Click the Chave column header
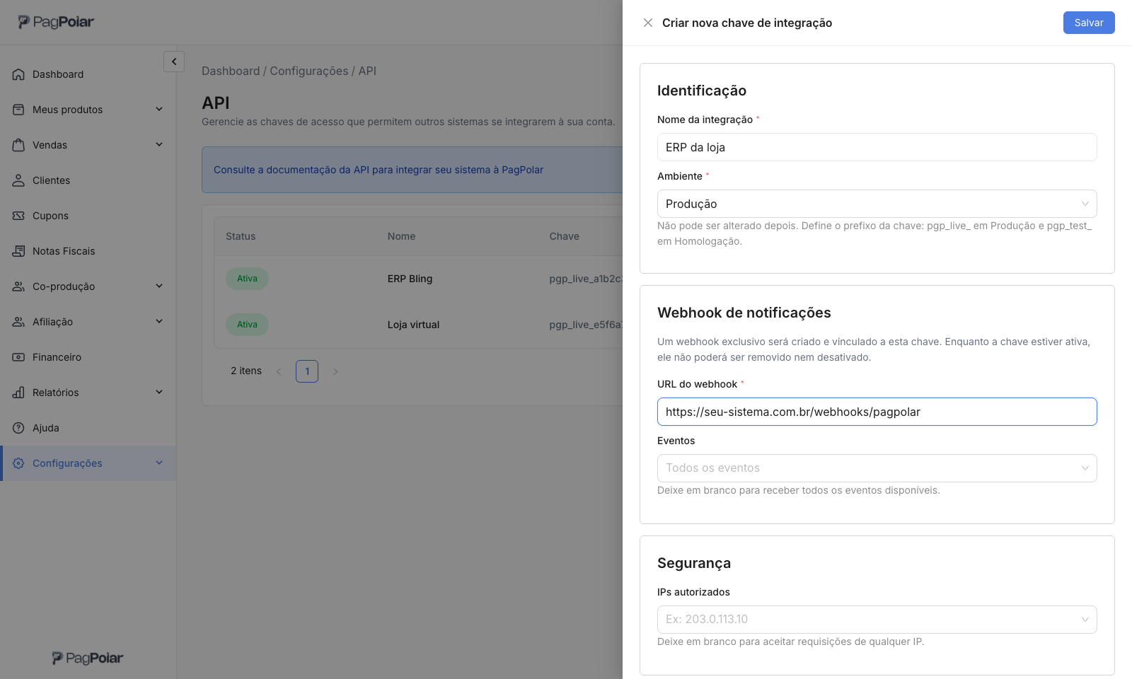The height and width of the screenshot is (679, 1132). 564,236
